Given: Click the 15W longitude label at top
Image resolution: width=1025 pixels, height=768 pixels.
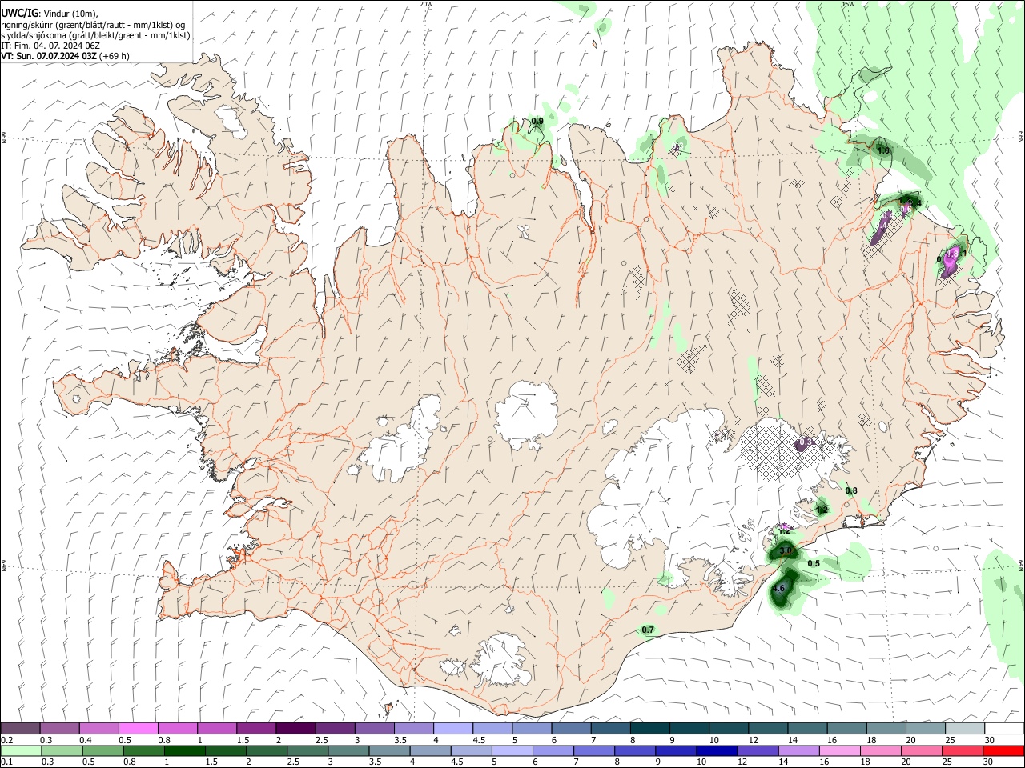Looking at the screenshot, I should 848,4.
